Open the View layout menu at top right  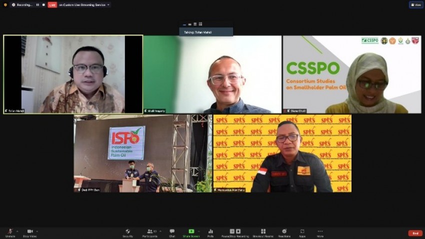pos(416,5)
